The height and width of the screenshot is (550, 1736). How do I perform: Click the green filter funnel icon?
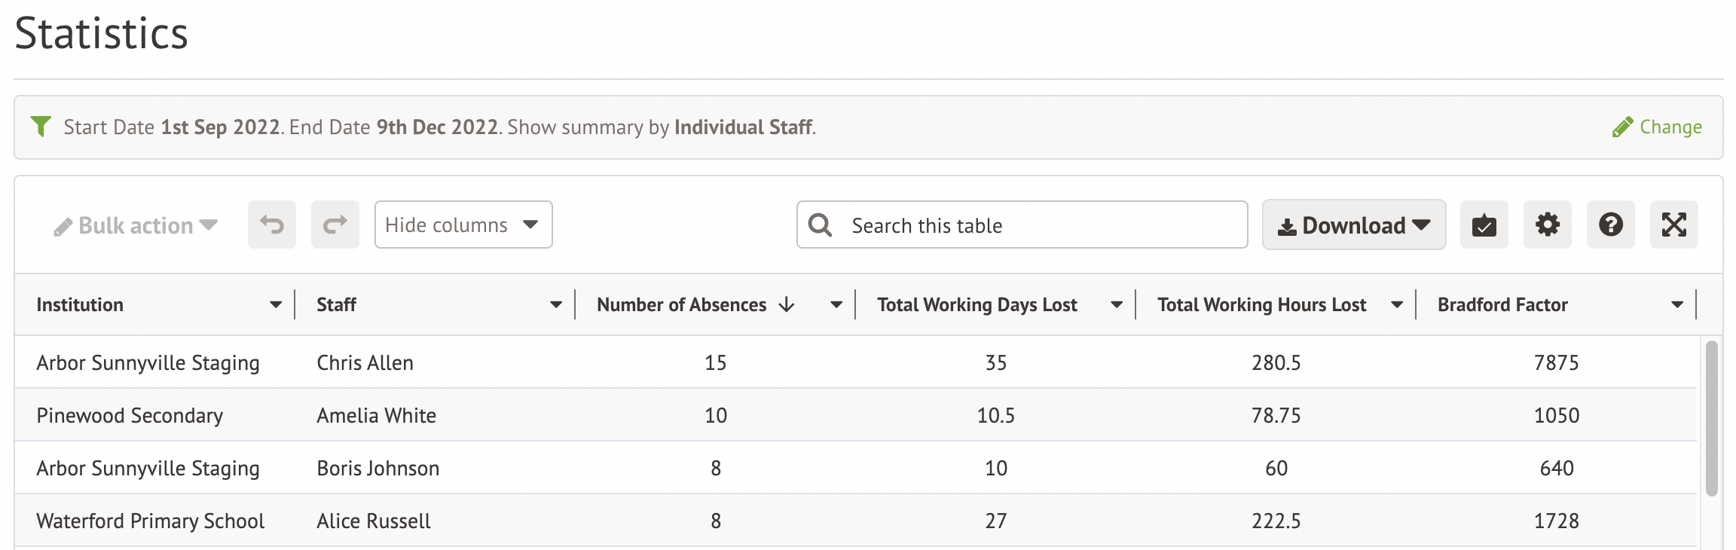pyautogui.click(x=41, y=127)
